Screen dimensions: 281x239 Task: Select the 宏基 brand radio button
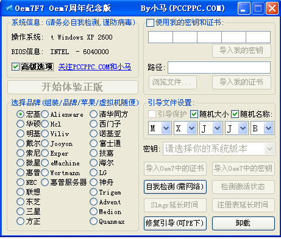pos(20,114)
